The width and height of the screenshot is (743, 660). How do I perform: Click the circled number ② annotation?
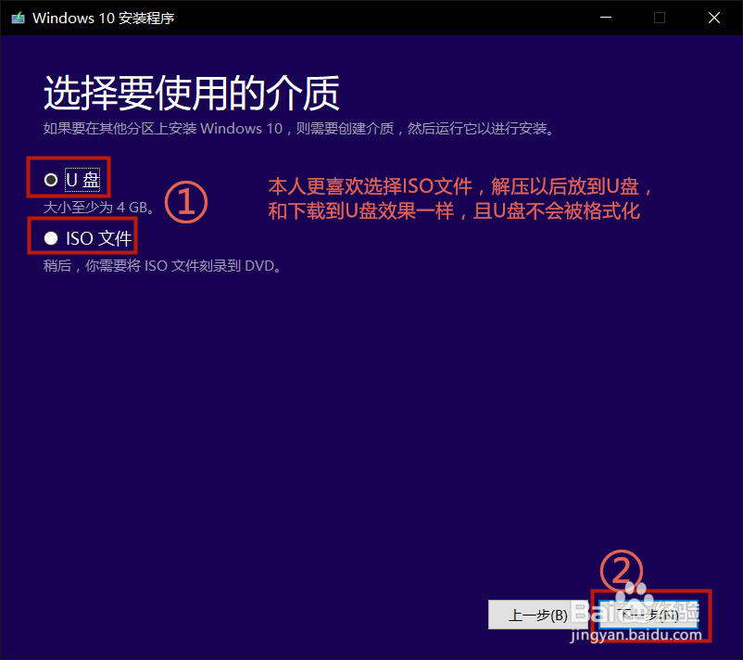click(623, 572)
